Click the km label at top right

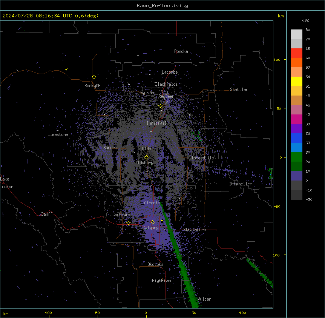coord(281,16)
